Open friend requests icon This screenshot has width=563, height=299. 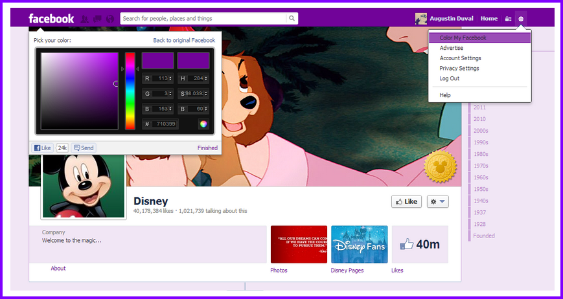[x=84, y=19]
